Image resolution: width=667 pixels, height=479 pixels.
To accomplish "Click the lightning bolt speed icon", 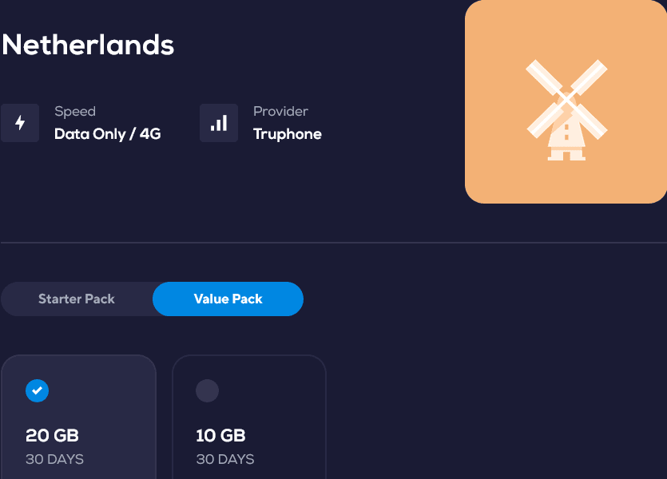I will 20,123.
